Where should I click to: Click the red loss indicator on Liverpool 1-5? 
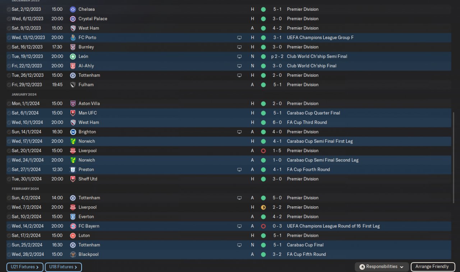(x=263, y=151)
